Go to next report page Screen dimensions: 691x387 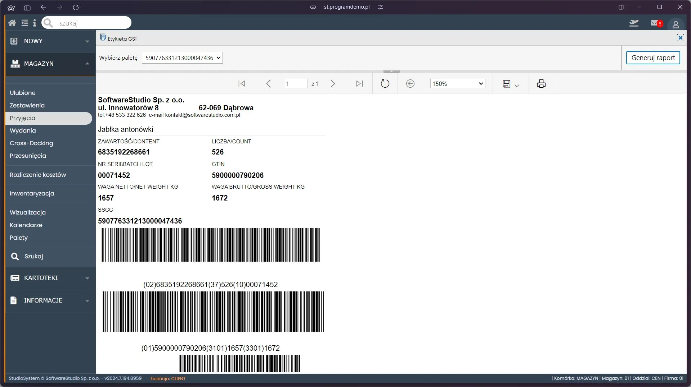333,84
